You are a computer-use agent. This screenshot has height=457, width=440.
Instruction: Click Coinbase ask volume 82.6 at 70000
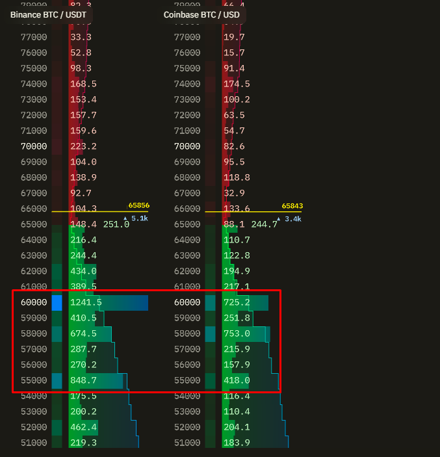click(234, 146)
